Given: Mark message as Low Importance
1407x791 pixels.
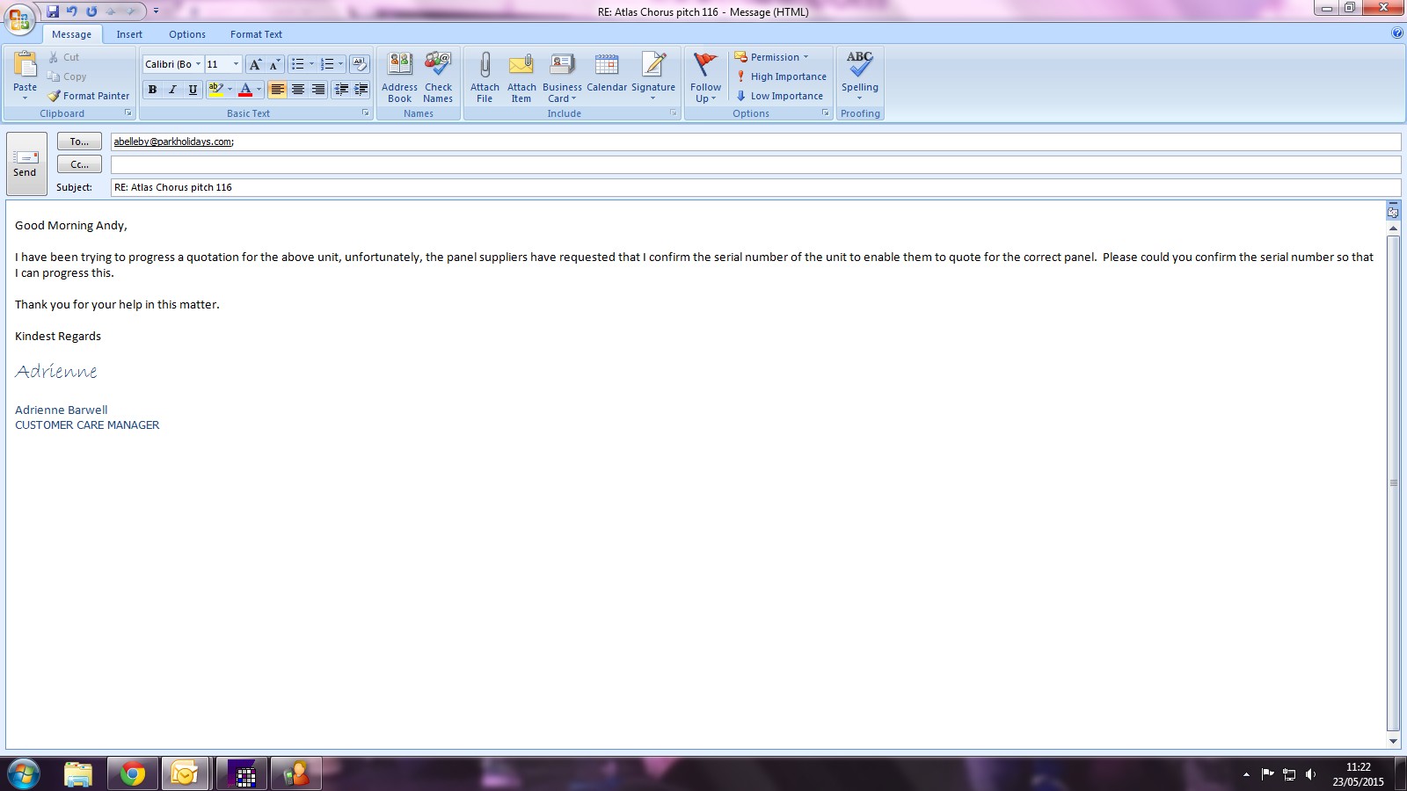Looking at the screenshot, I should pos(779,96).
